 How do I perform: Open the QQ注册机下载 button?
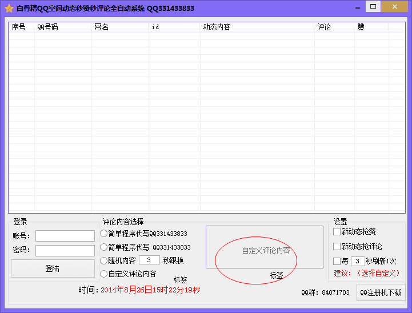click(x=381, y=292)
